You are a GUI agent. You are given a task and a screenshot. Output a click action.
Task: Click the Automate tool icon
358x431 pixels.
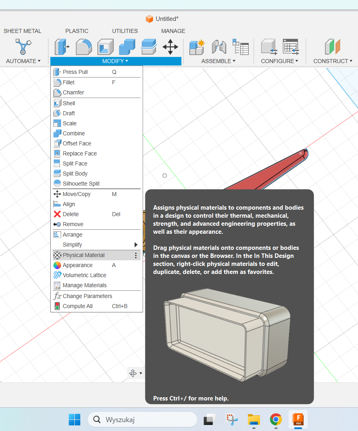(23, 47)
